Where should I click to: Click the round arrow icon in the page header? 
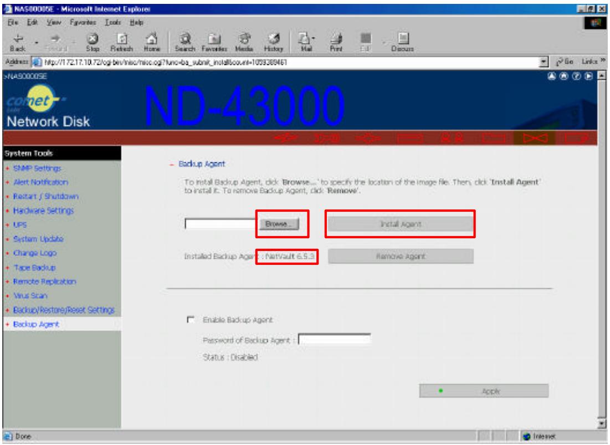[589, 76]
